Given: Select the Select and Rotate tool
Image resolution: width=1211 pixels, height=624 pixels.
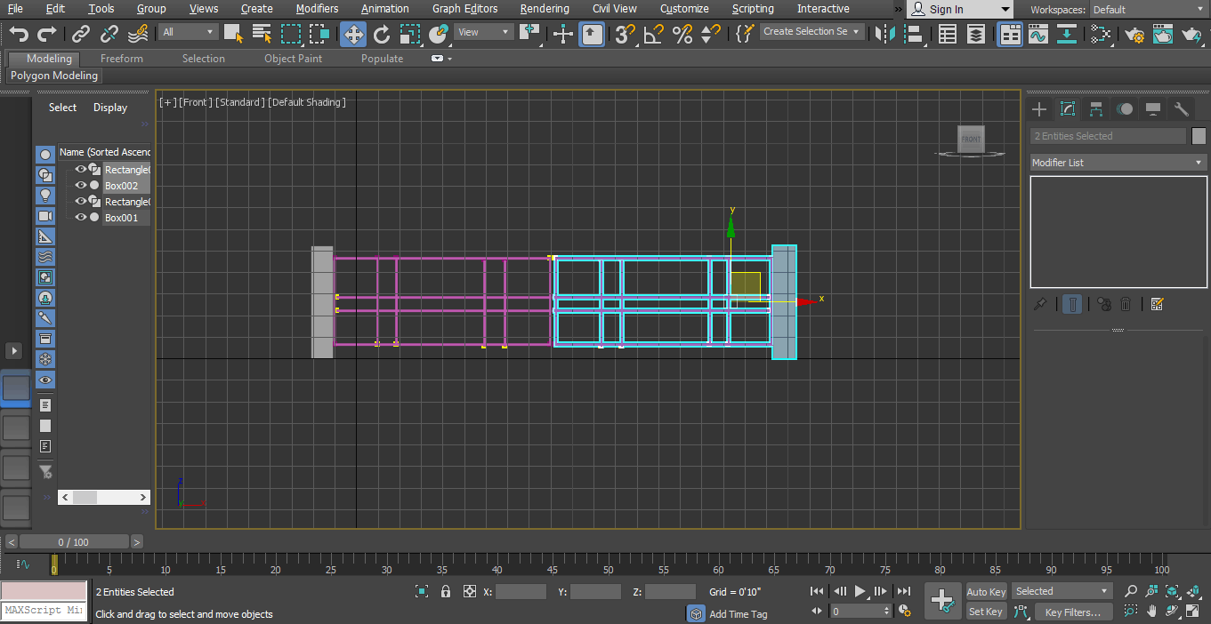Looking at the screenshot, I should [382, 34].
